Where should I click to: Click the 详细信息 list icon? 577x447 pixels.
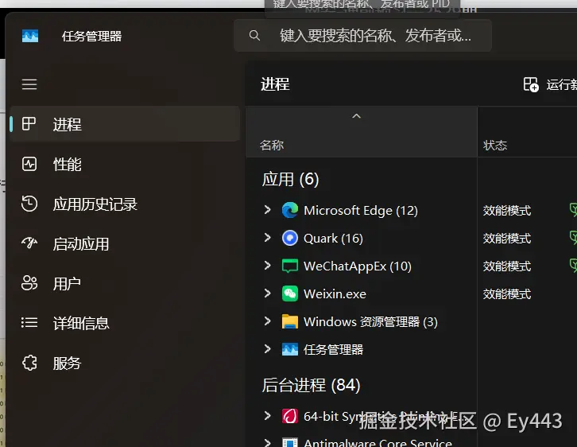tap(29, 323)
